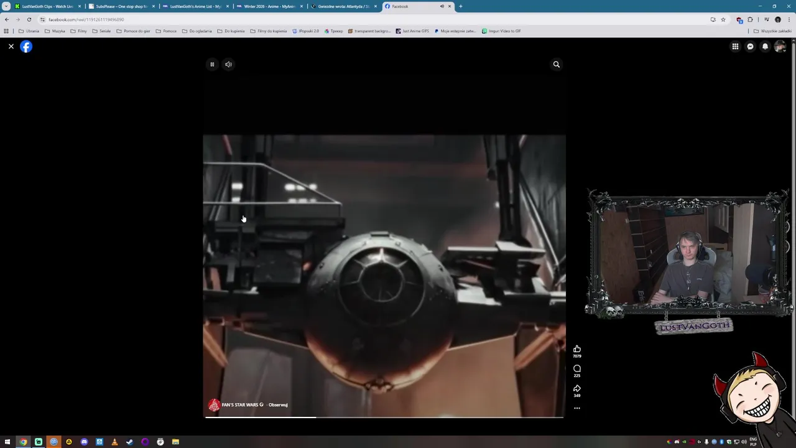796x448 pixels.
Task: Click the install/cast icon in address bar
Action: pyautogui.click(x=713, y=19)
